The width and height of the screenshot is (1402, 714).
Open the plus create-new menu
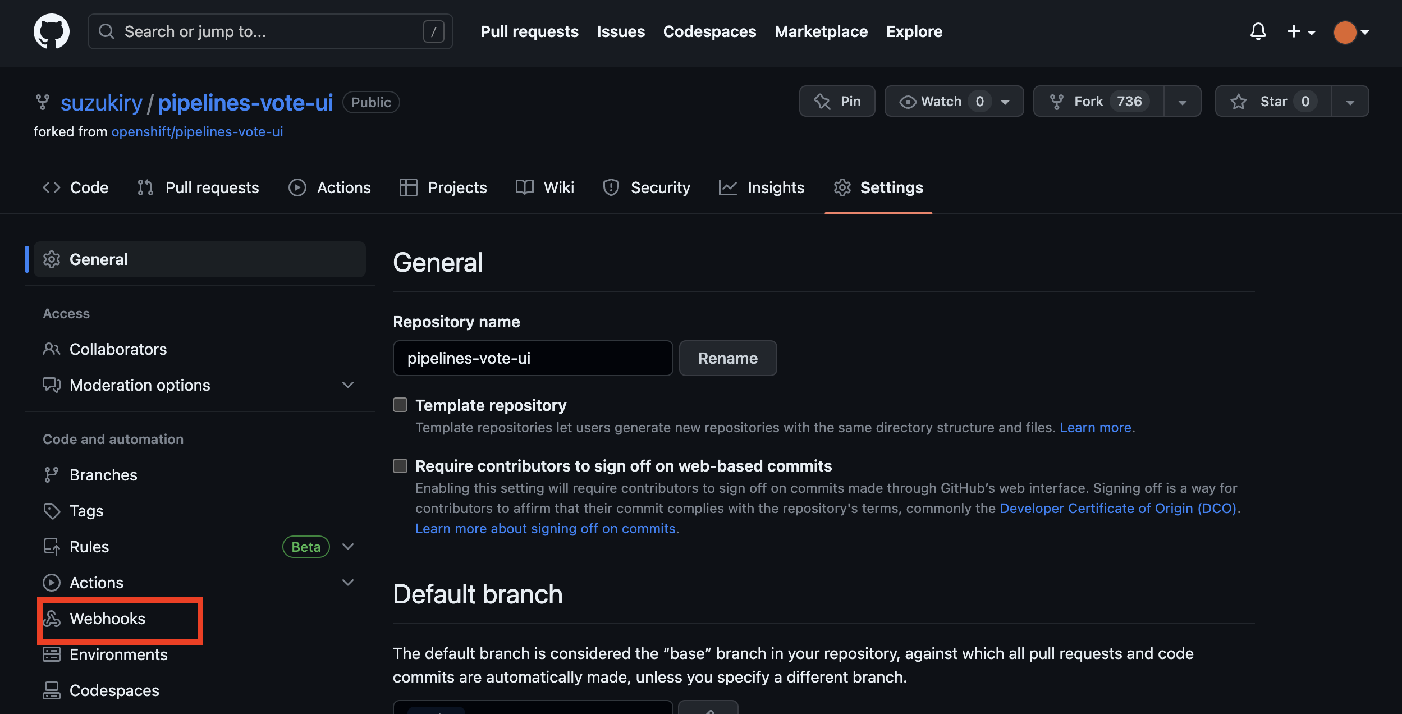click(x=1301, y=31)
